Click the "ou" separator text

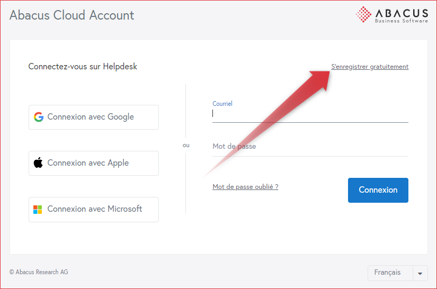point(186,145)
